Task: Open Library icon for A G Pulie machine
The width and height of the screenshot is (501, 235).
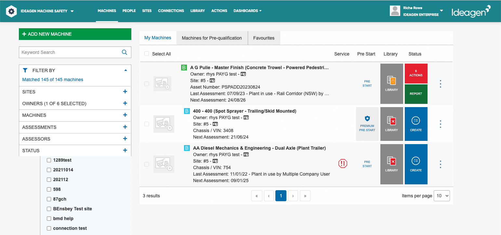Action: 391,84
